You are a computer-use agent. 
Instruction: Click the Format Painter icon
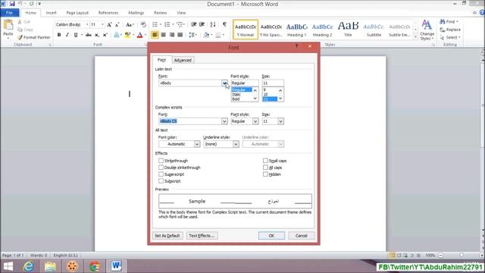pyautogui.click(x=20, y=37)
